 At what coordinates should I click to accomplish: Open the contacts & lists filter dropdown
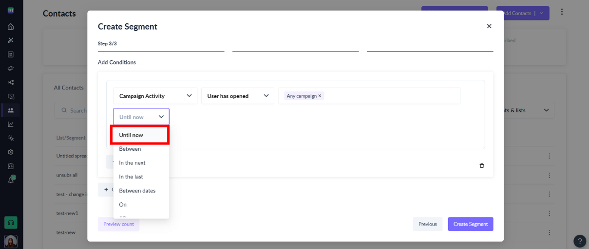(529, 110)
